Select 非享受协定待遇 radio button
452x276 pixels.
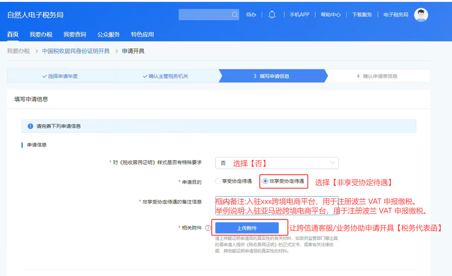pos(265,181)
